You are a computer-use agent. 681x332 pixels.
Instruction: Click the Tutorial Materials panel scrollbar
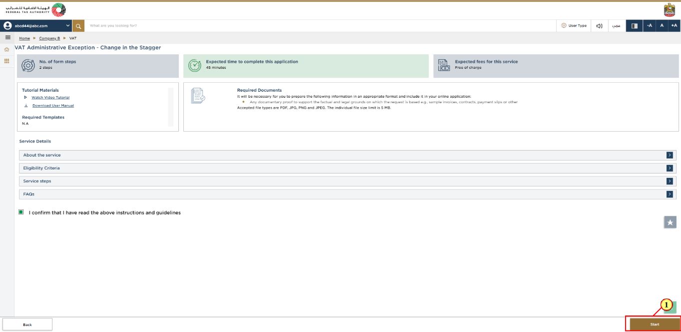coord(170,107)
